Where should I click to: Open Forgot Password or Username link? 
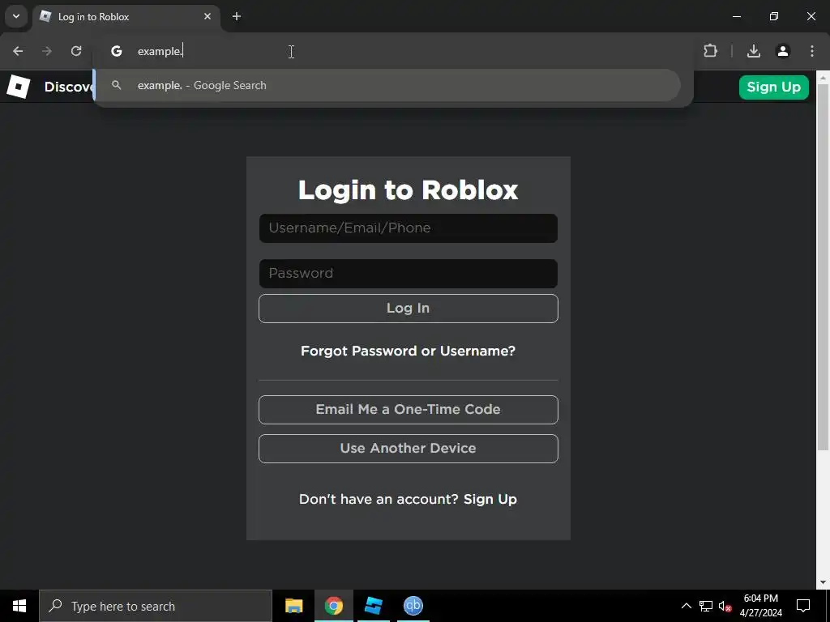(x=409, y=351)
